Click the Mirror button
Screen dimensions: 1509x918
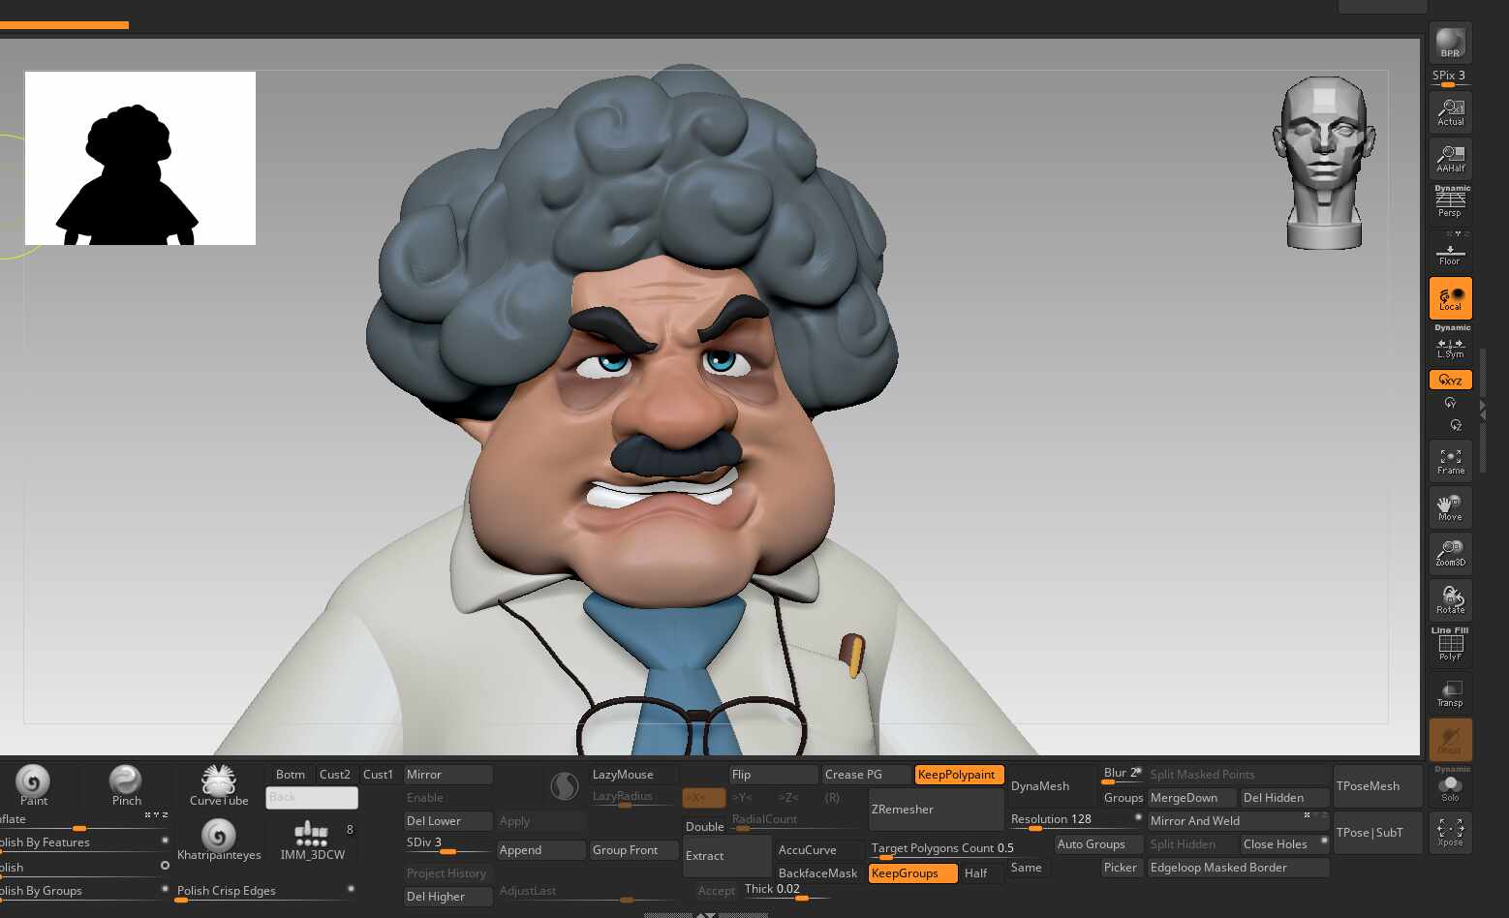click(448, 775)
